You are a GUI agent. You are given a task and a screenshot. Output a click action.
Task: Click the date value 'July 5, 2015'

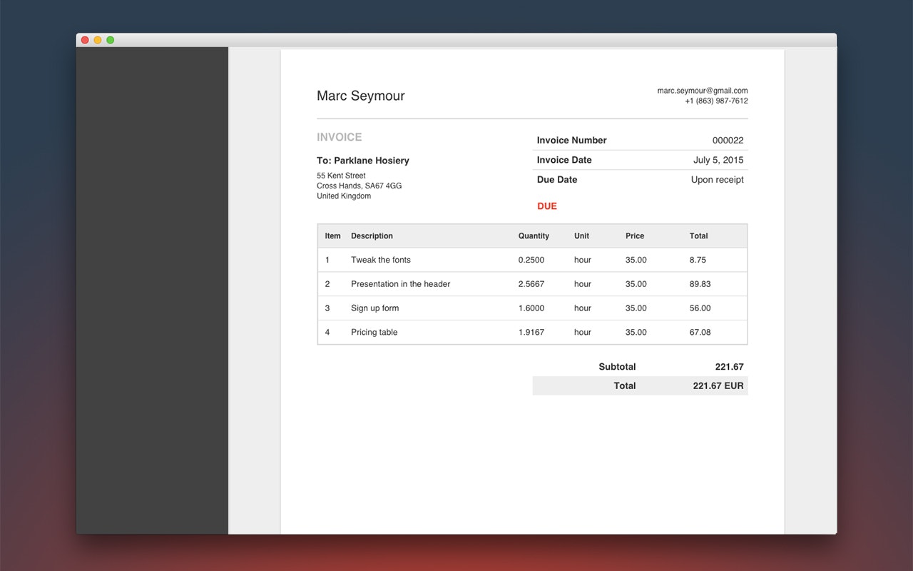(718, 160)
